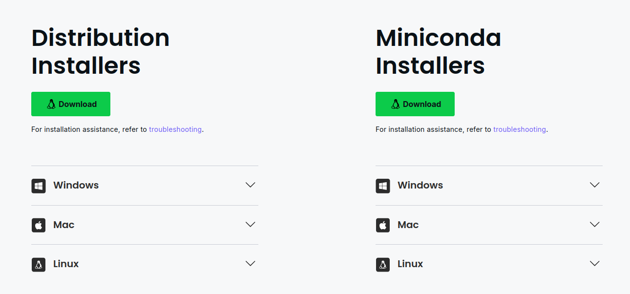
Task: Select the Windows label under Miniconda Installers
Action: coord(420,185)
